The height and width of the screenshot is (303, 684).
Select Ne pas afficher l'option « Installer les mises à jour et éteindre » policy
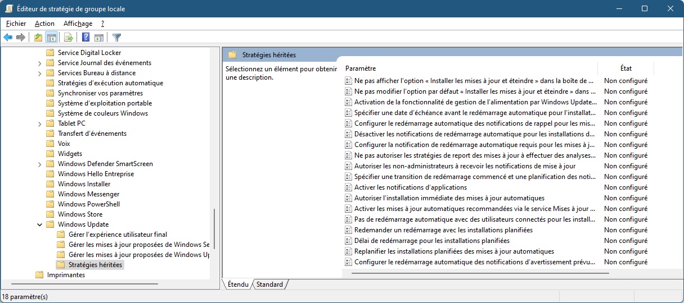click(474, 81)
